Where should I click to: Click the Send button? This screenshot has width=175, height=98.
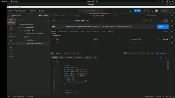coord(161,27)
